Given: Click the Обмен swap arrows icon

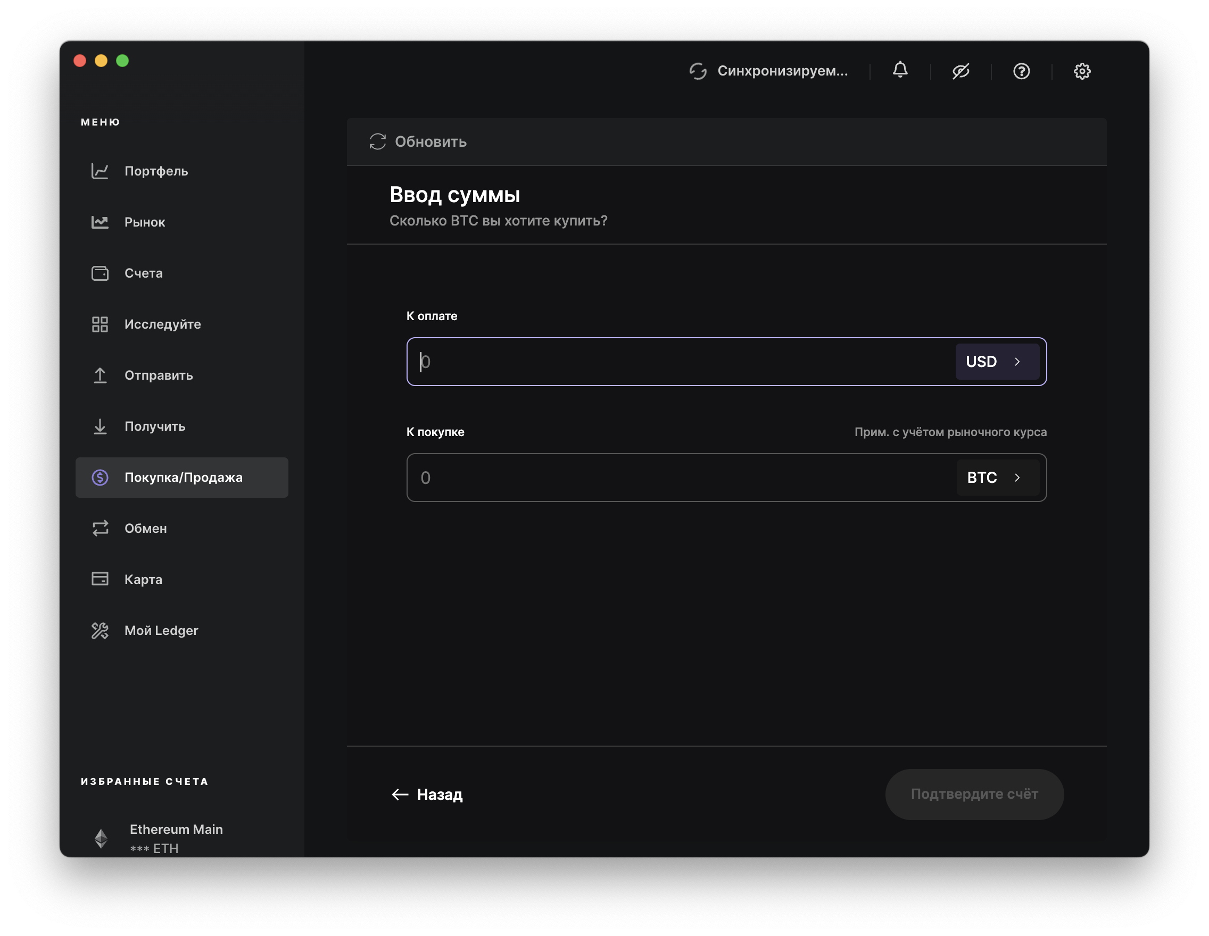Looking at the screenshot, I should pos(100,528).
